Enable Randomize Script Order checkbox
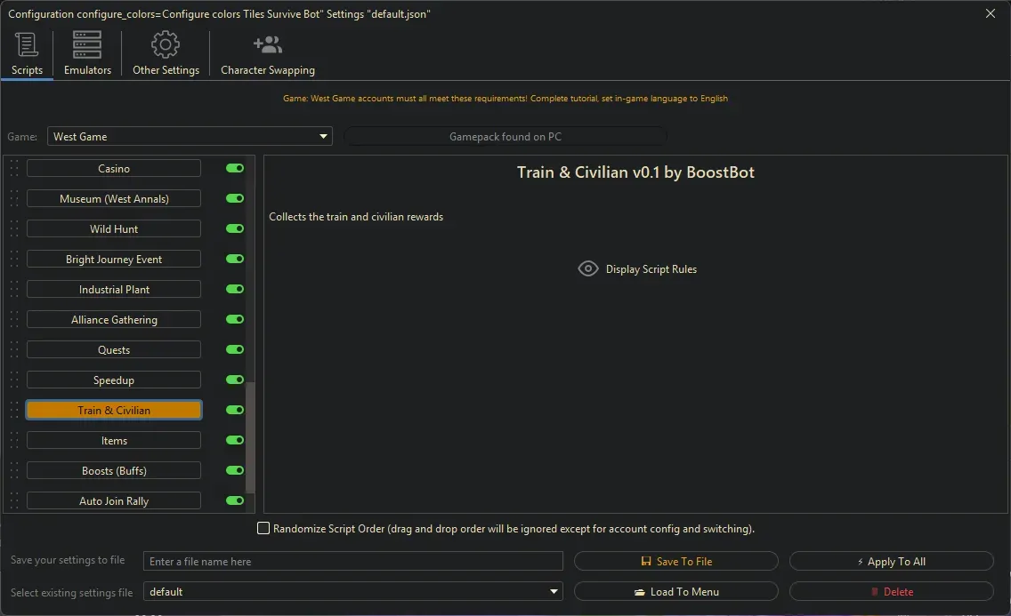The height and width of the screenshot is (616, 1011). 263,529
